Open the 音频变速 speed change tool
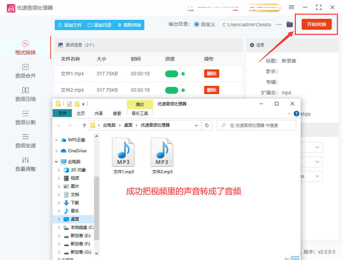The width and height of the screenshot is (342, 260). [25, 141]
